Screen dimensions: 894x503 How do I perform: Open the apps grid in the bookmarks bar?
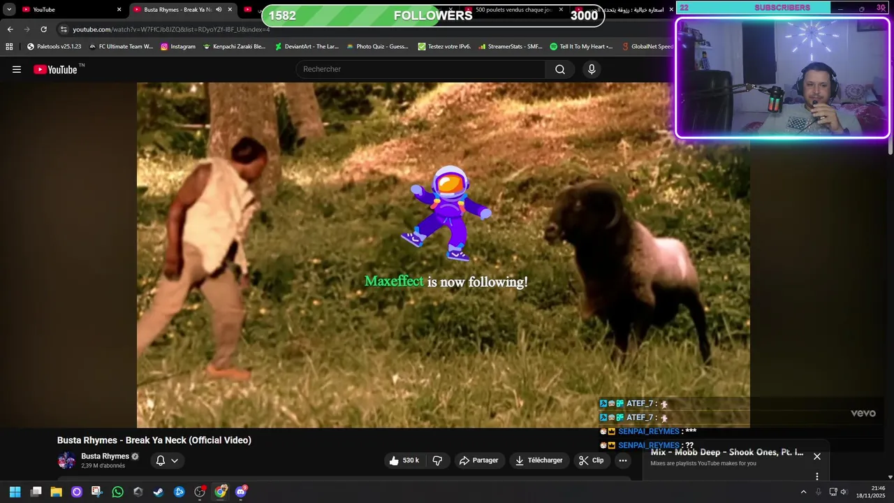pyautogui.click(x=9, y=47)
